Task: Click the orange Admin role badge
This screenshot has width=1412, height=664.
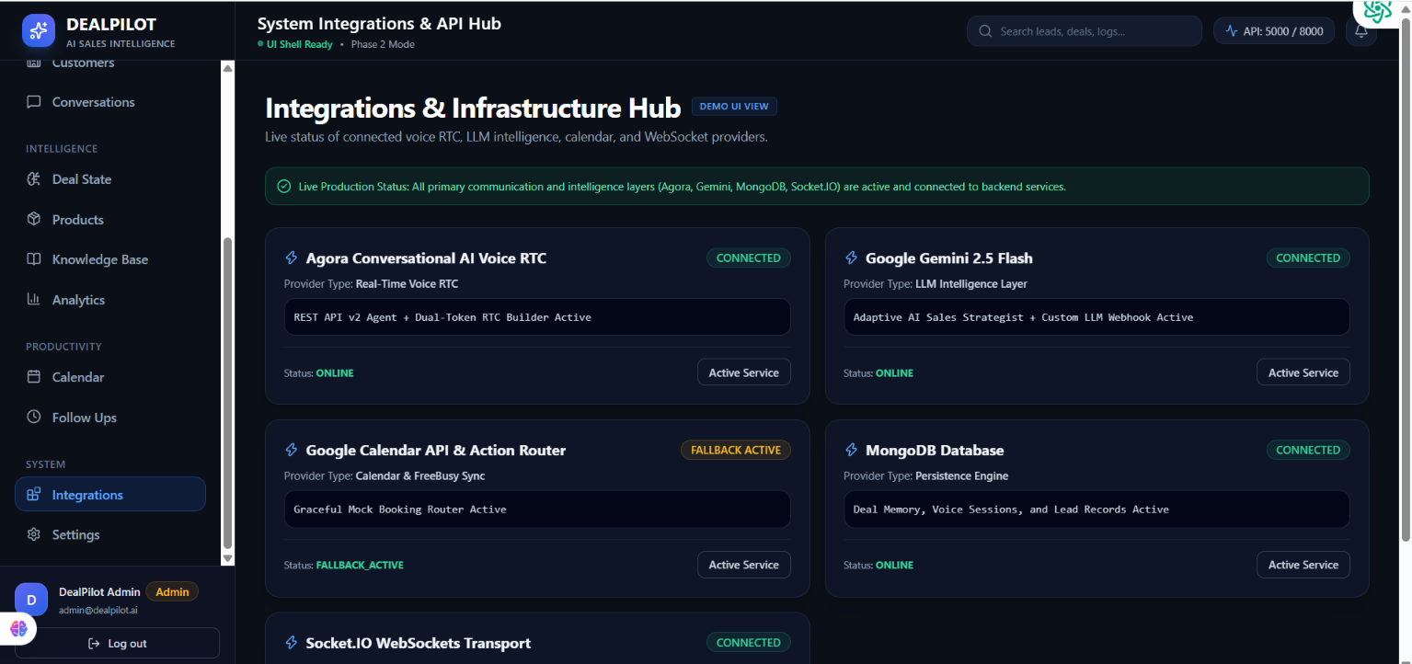Action: click(x=172, y=592)
